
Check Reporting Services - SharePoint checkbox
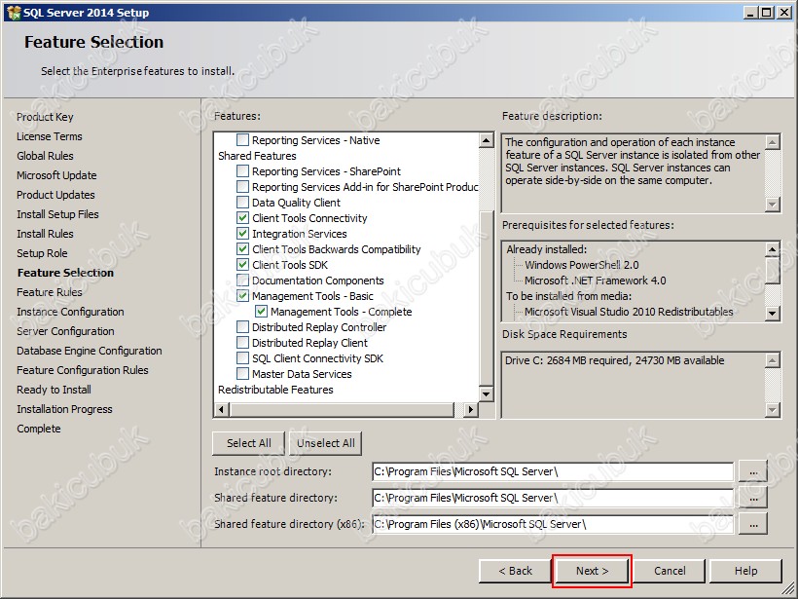pos(243,171)
